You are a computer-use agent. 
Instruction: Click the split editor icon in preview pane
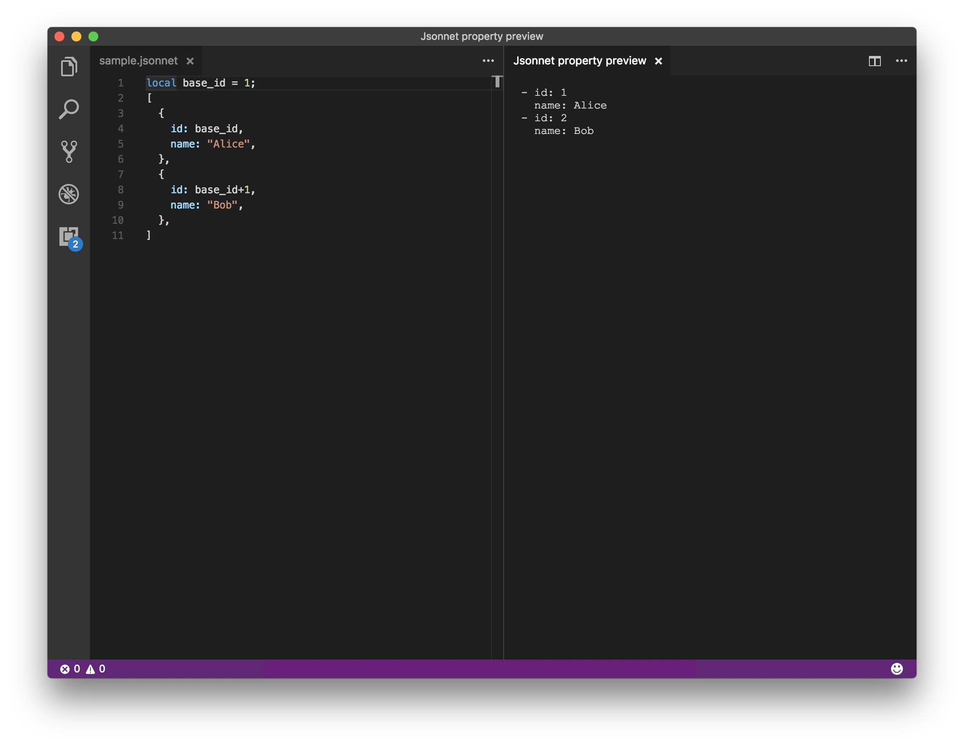pyautogui.click(x=874, y=61)
